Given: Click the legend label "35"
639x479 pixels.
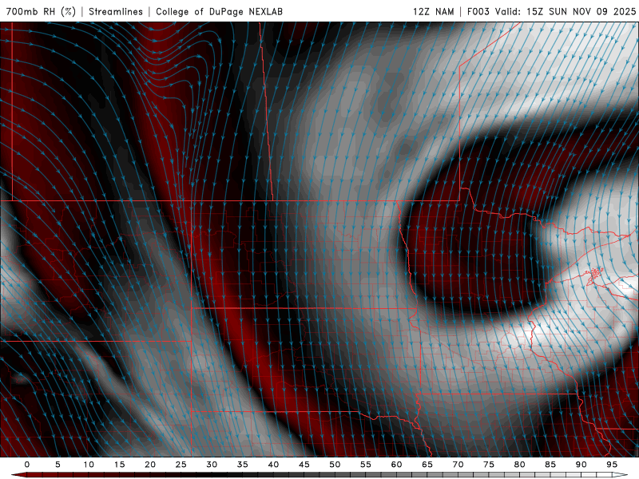Looking at the screenshot, I should tap(242, 465).
